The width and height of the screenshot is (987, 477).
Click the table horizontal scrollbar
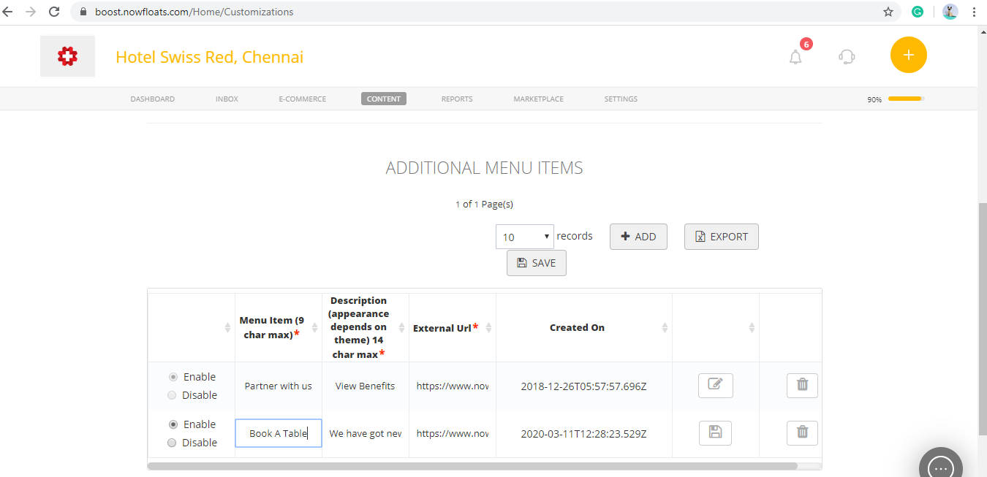[x=473, y=465]
